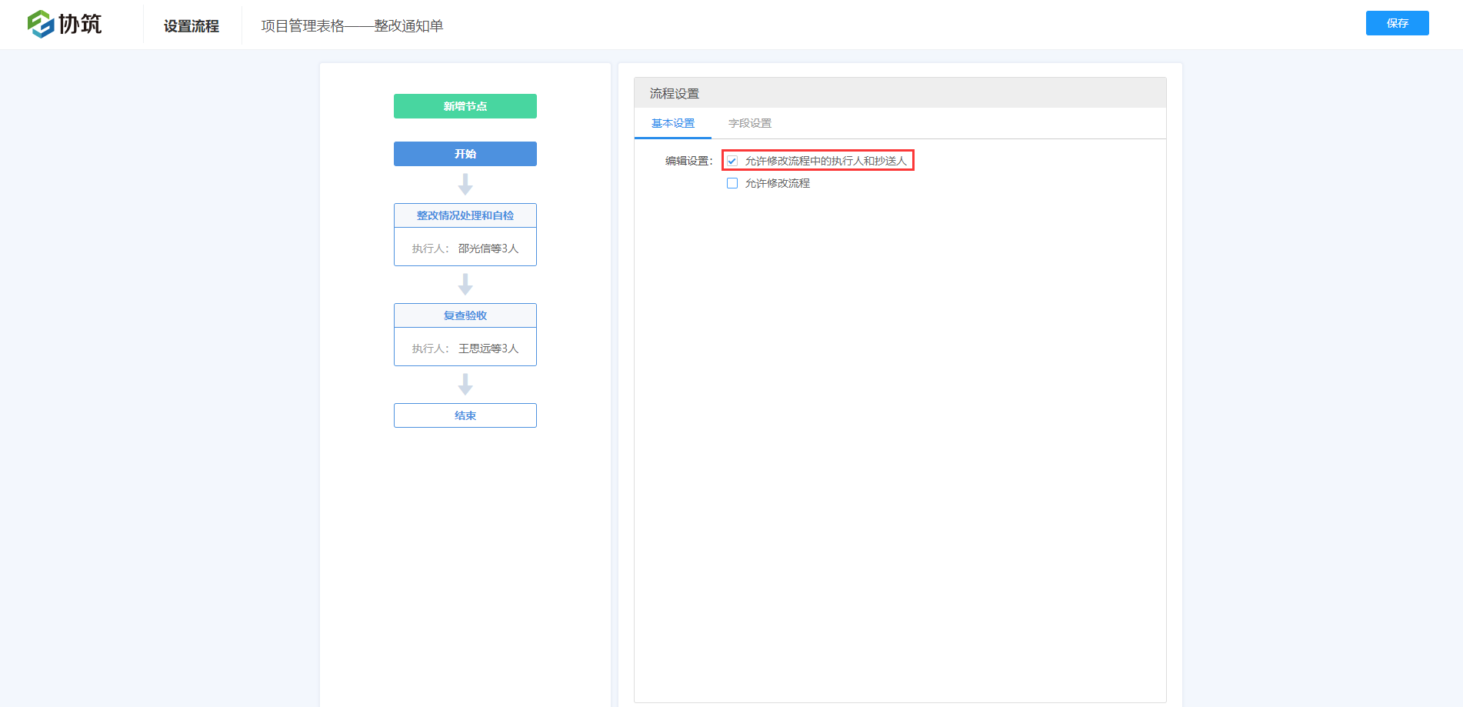The width and height of the screenshot is (1463, 707).
Task: Open the 复查验收 node header
Action: tap(465, 315)
